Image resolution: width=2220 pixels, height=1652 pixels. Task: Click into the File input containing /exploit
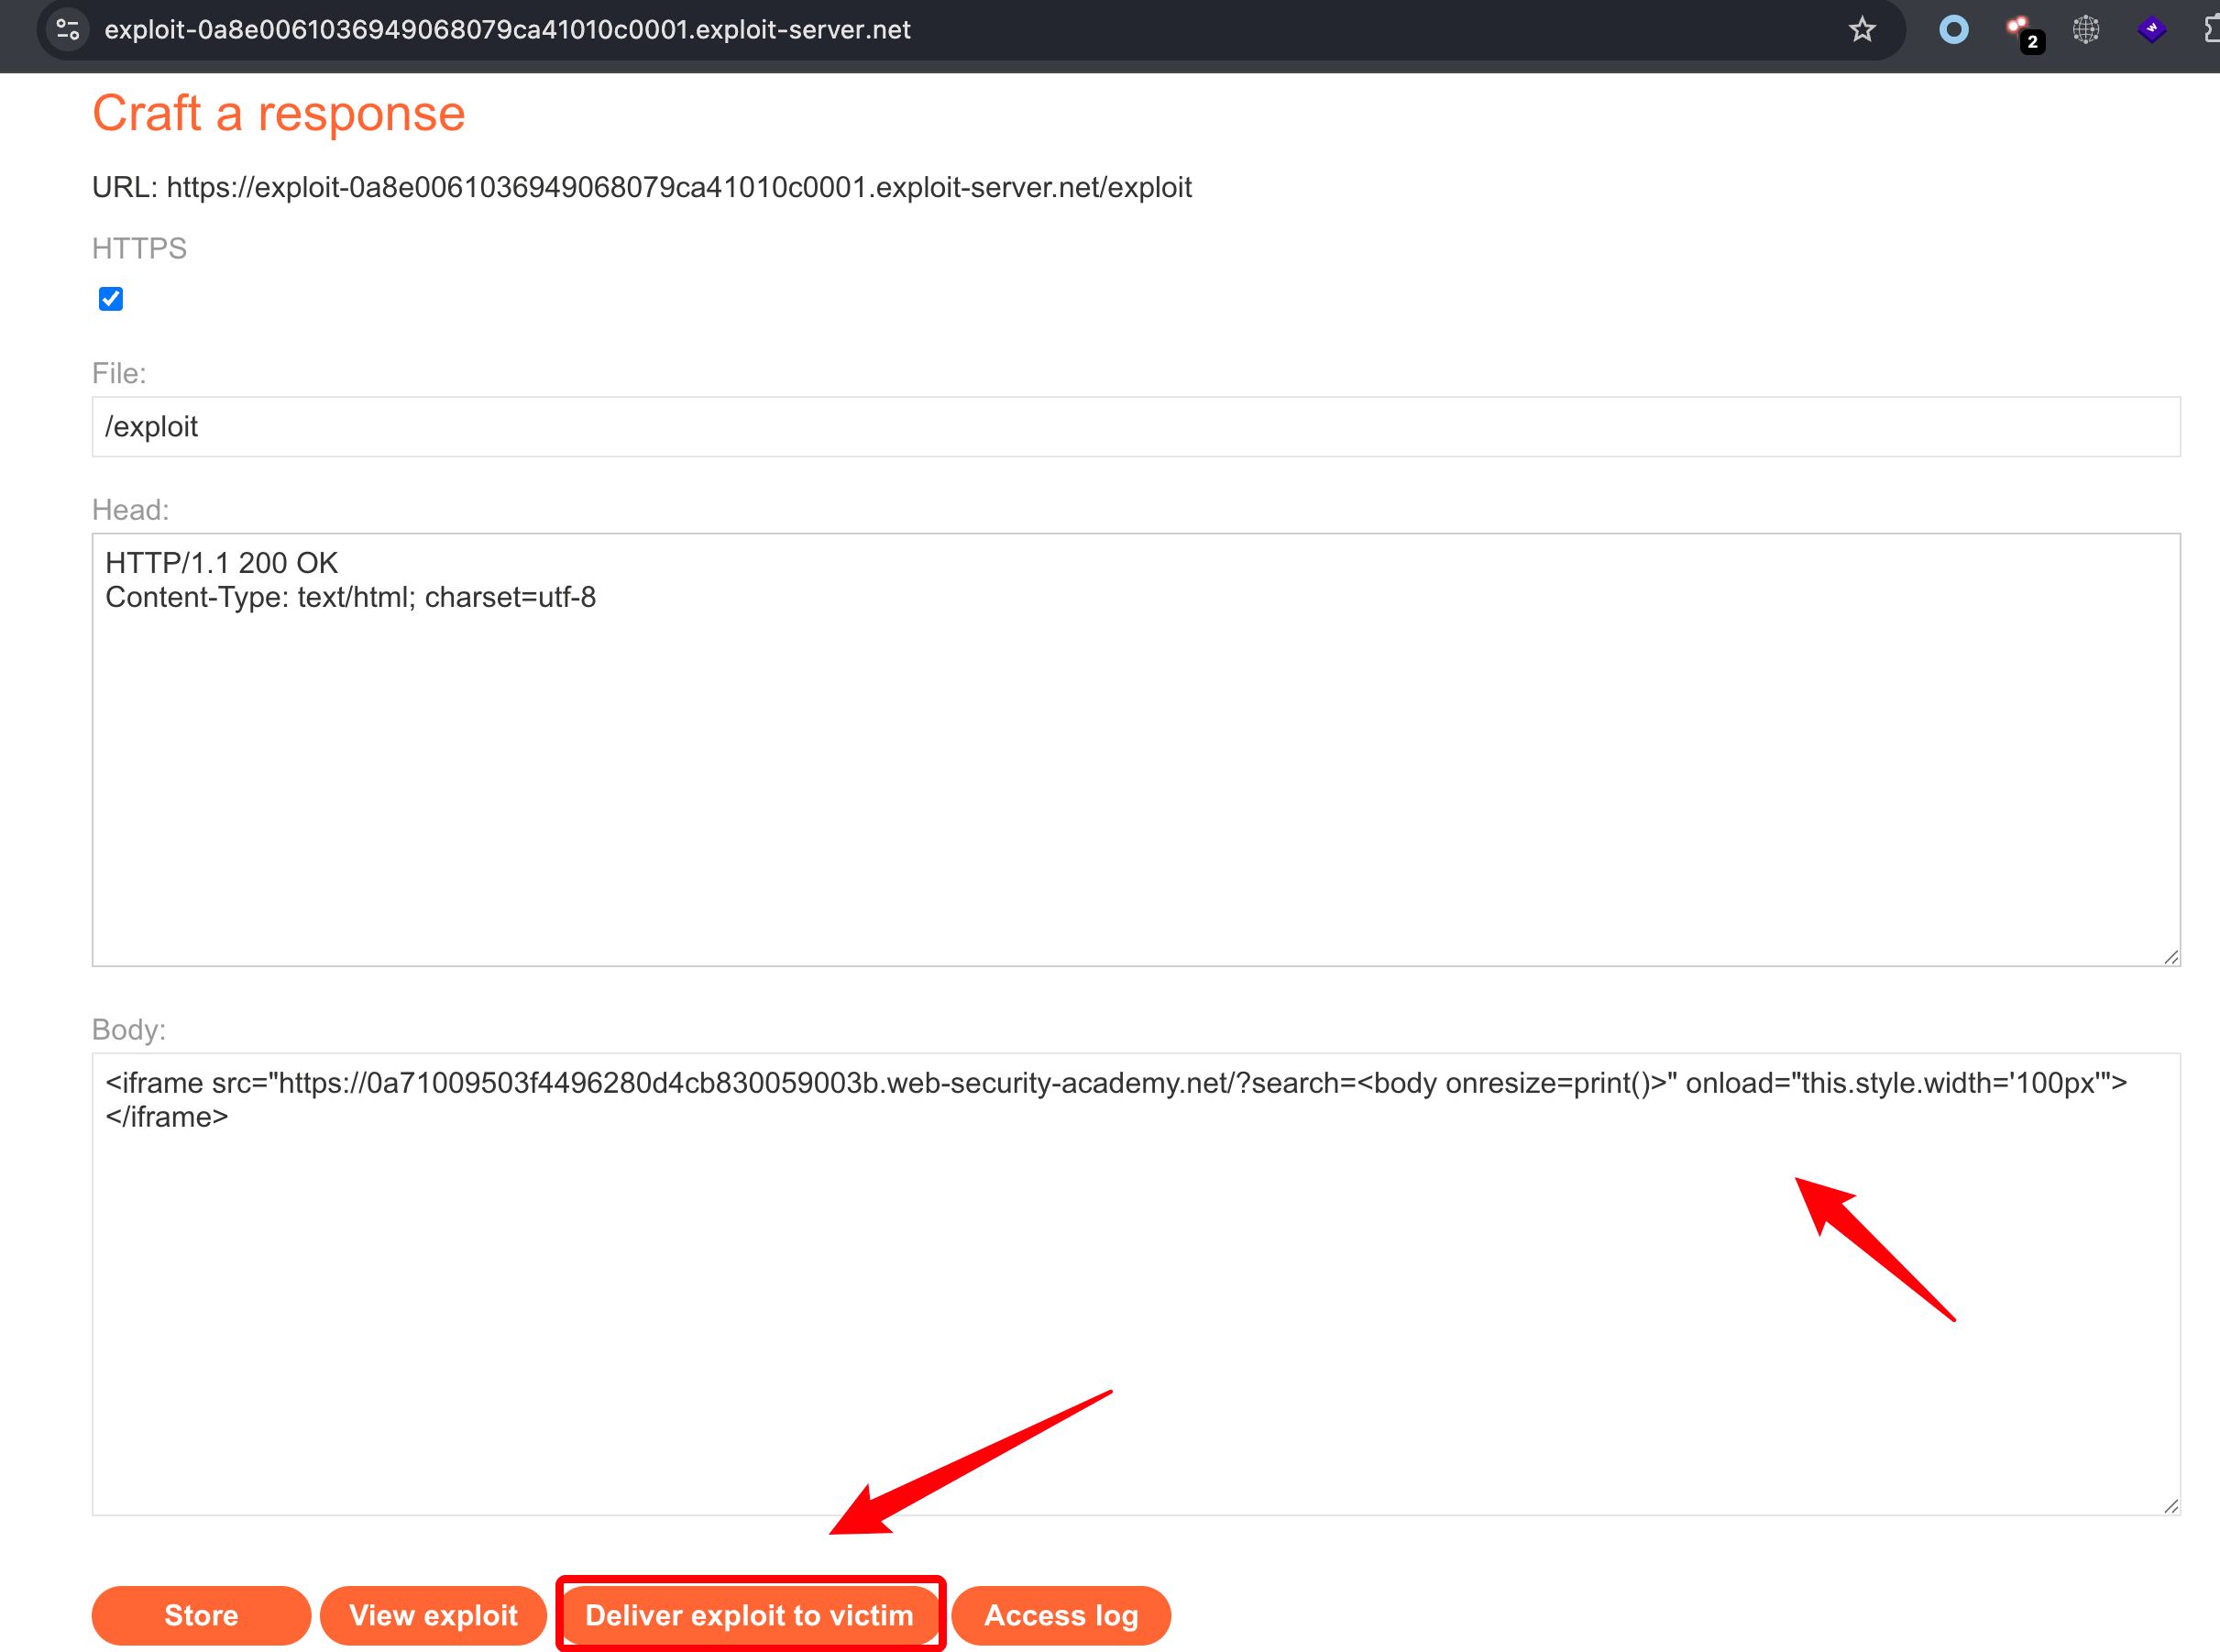(x=1135, y=427)
